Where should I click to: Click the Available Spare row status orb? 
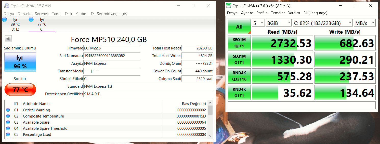[8, 122]
